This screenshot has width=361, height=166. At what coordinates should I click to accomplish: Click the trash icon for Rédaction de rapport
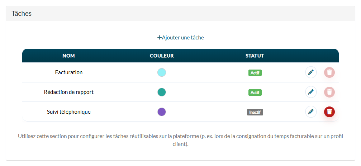coord(329,92)
